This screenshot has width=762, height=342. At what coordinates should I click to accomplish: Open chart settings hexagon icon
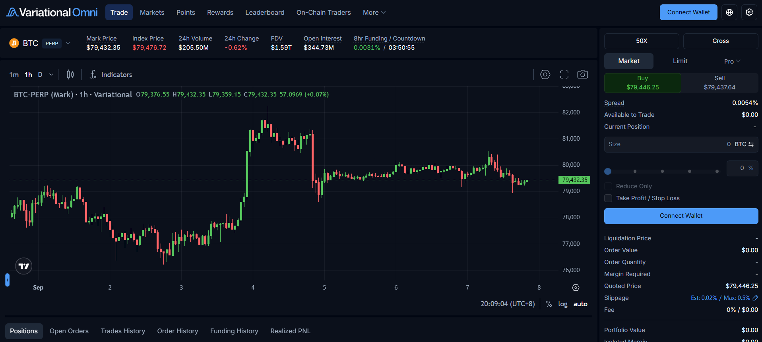point(545,74)
